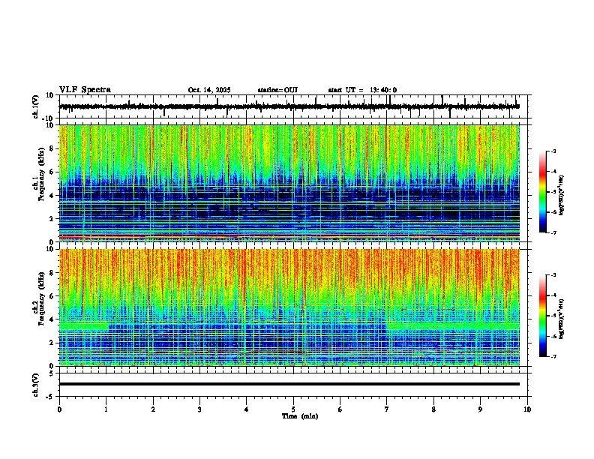Viewport: 594px width, 459px height.
Task: Click time-axis tick label "4"
Action: click(x=247, y=409)
